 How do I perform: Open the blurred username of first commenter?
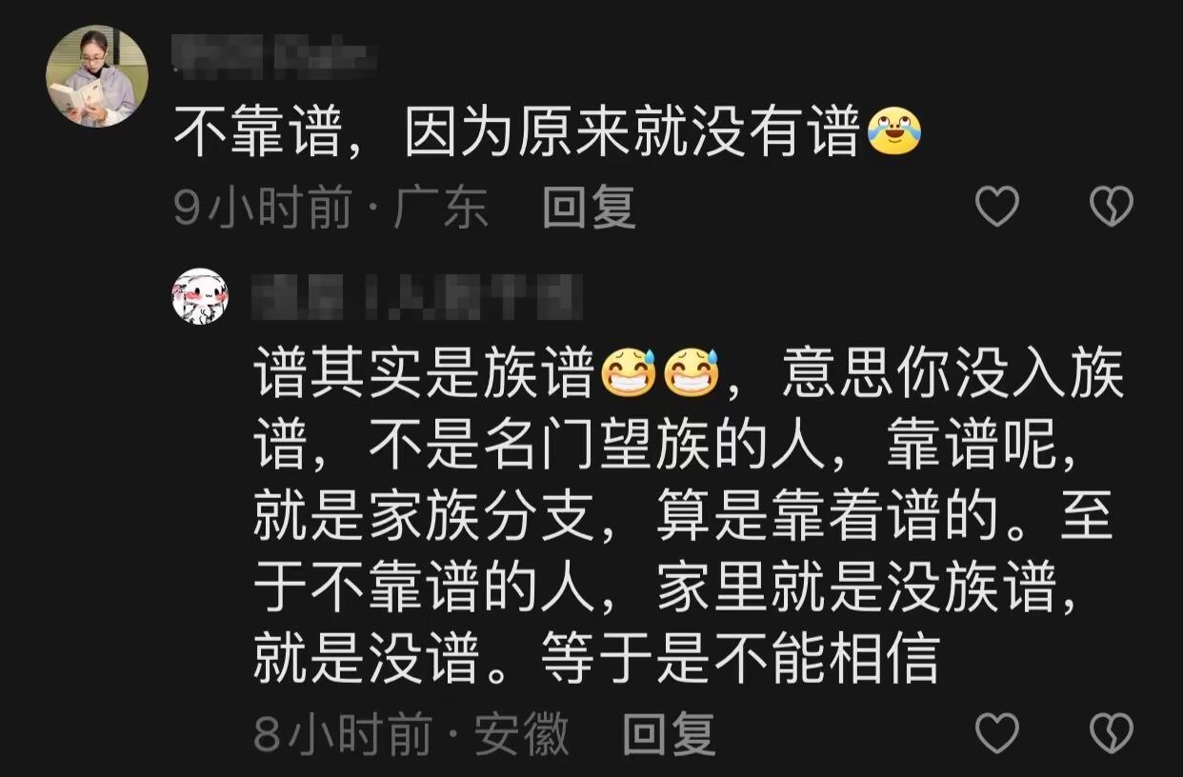[x=274, y=56]
